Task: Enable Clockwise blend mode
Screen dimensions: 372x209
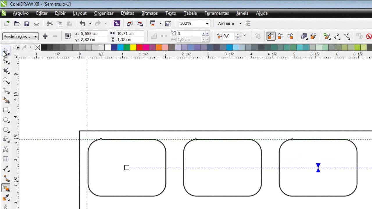Action: pos(280,36)
